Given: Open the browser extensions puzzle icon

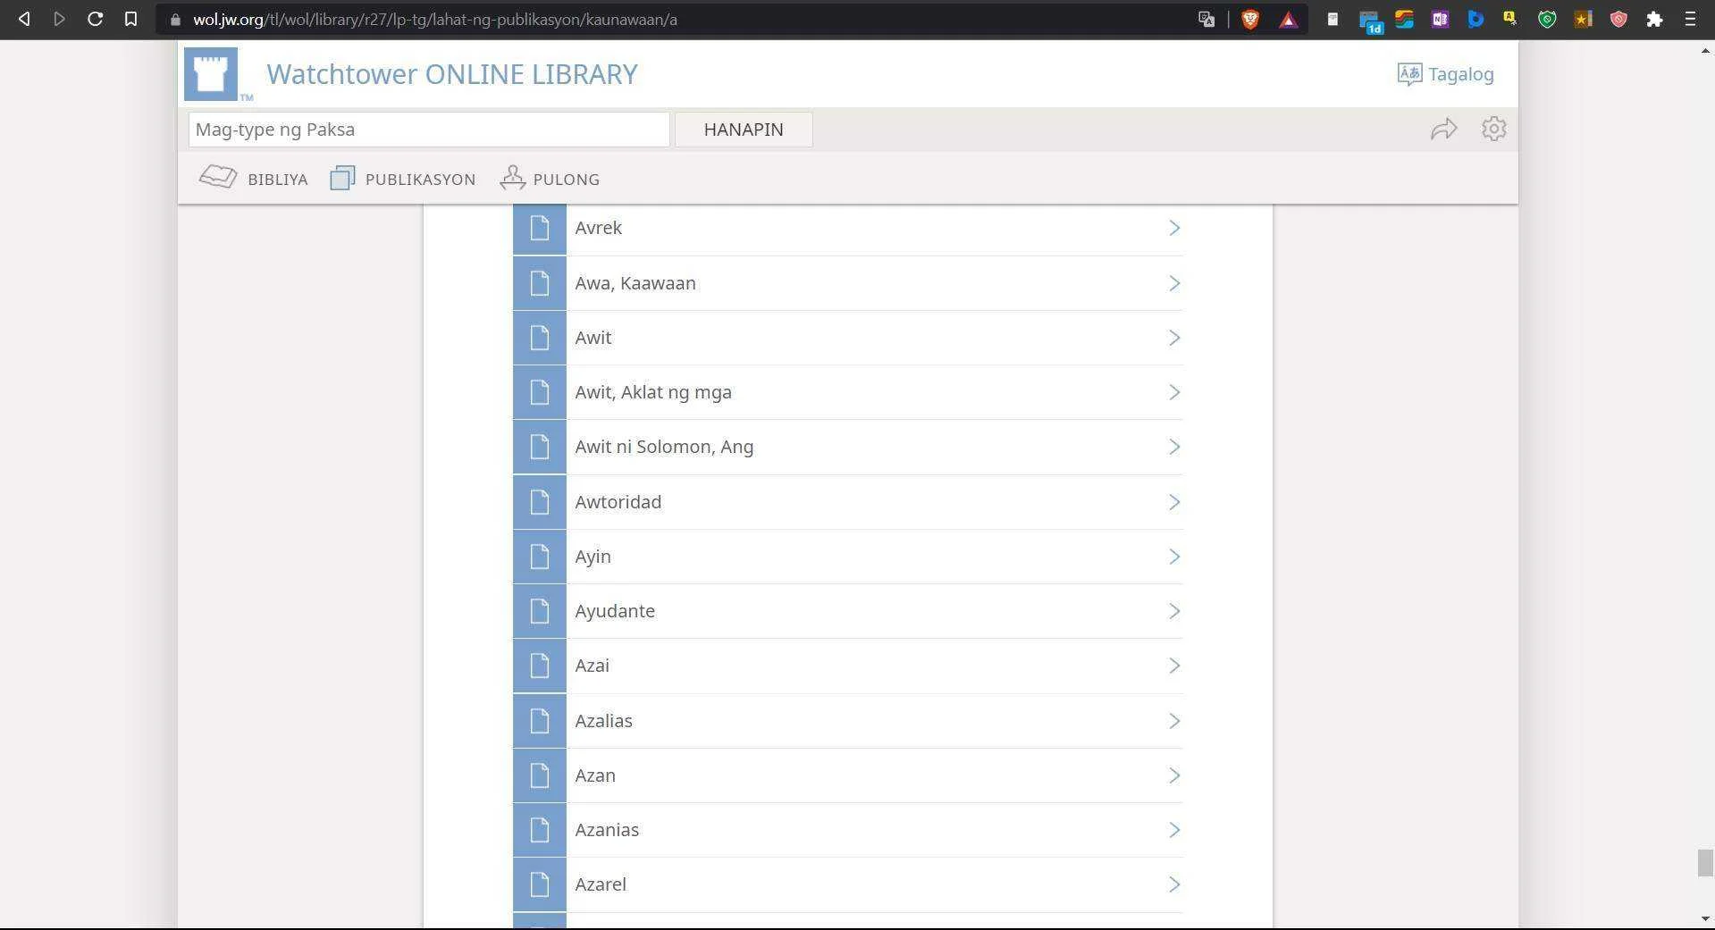Looking at the screenshot, I should coord(1654,19).
